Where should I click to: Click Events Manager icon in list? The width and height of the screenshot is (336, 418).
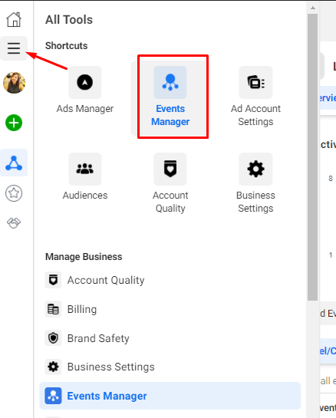[54, 396]
